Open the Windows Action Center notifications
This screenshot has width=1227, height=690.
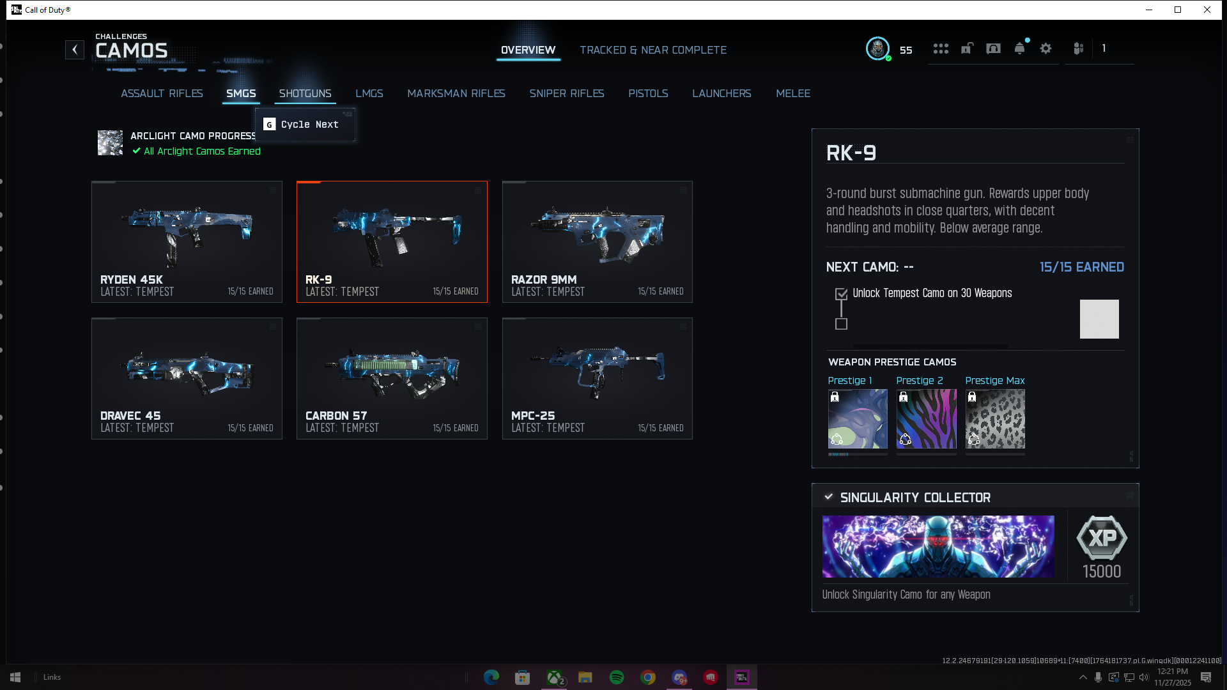click(x=1206, y=677)
